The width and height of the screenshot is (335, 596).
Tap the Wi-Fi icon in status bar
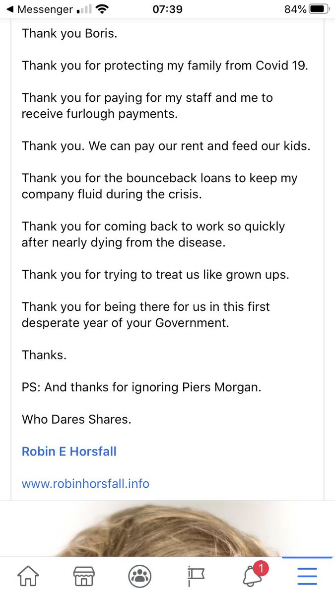[103, 9]
